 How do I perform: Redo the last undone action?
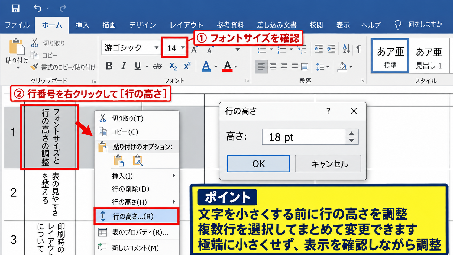pos(63,8)
